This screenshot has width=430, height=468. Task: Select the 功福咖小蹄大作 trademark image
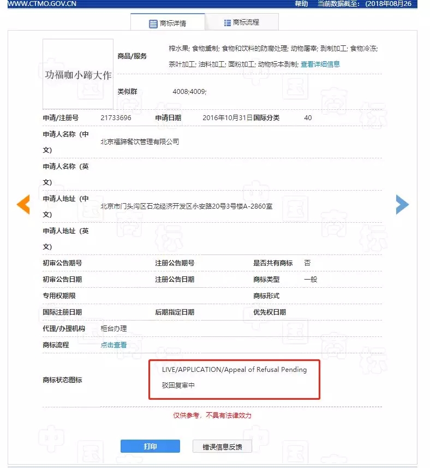coord(78,74)
